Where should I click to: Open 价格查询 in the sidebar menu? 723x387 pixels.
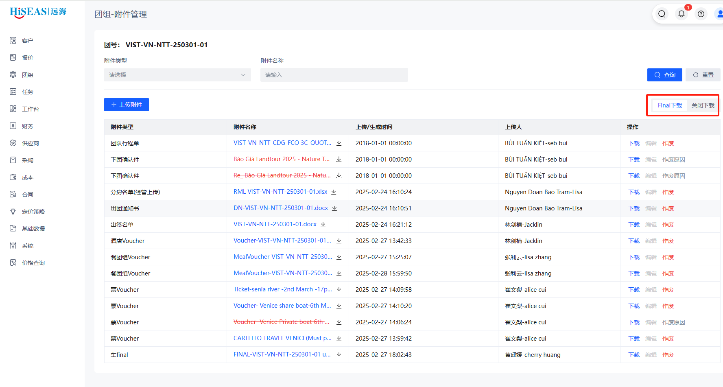(x=33, y=263)
